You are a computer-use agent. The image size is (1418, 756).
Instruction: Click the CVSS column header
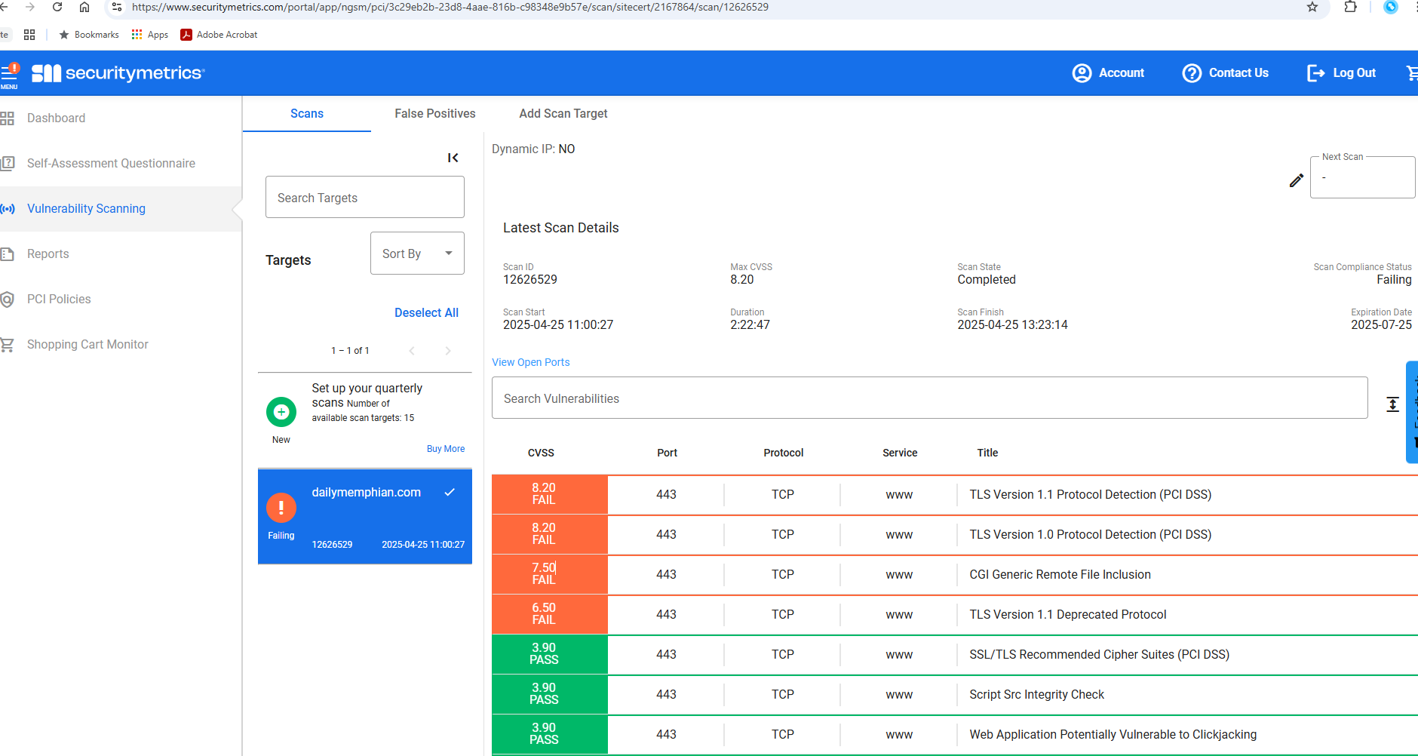coord(541,453)
